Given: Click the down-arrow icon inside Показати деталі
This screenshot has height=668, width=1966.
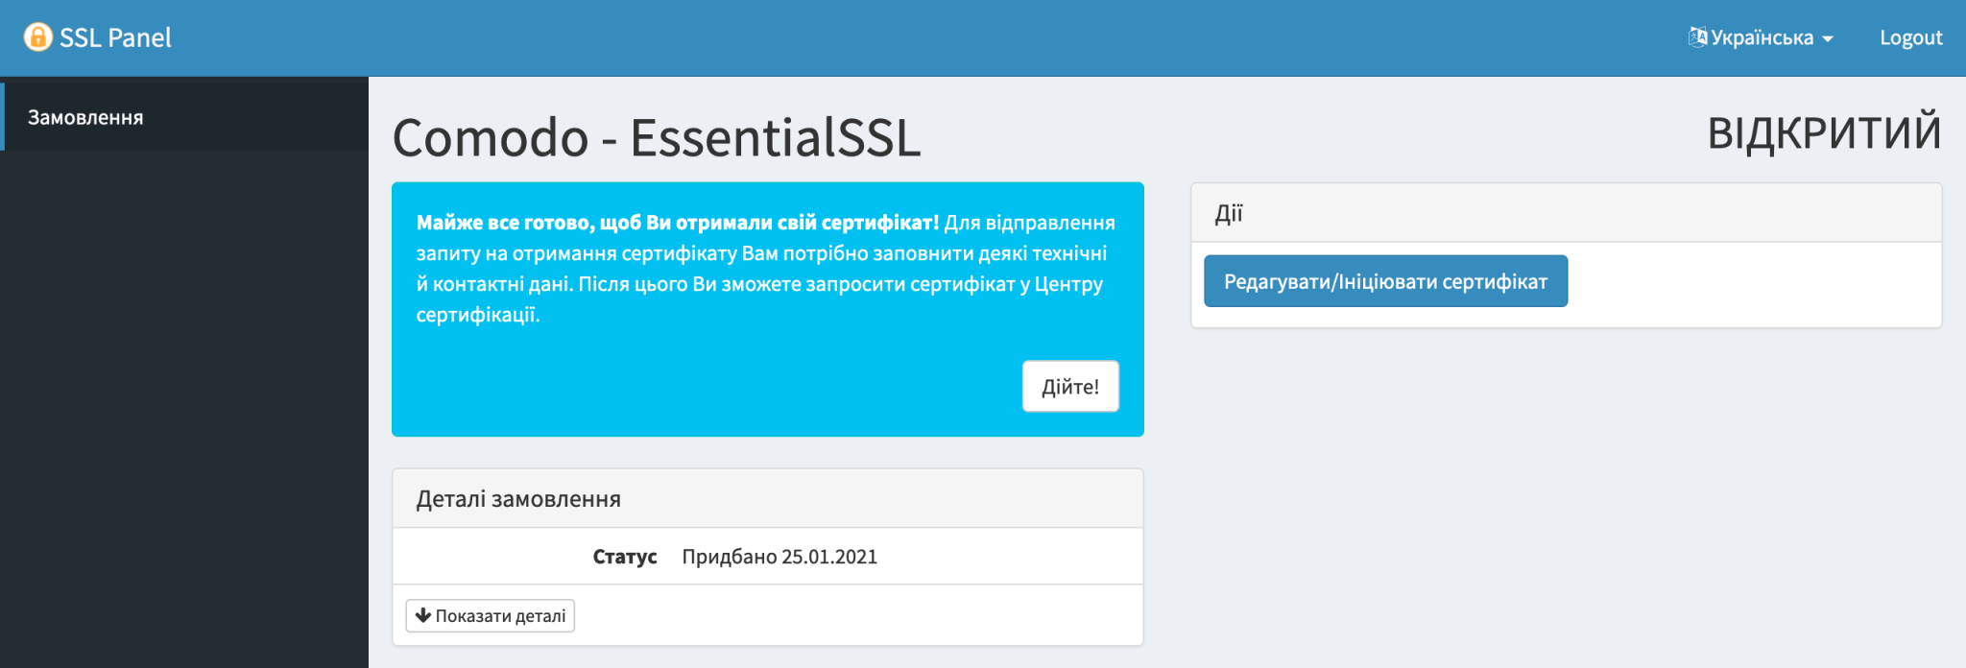Looking at the screenshot, I should point(421,615).
